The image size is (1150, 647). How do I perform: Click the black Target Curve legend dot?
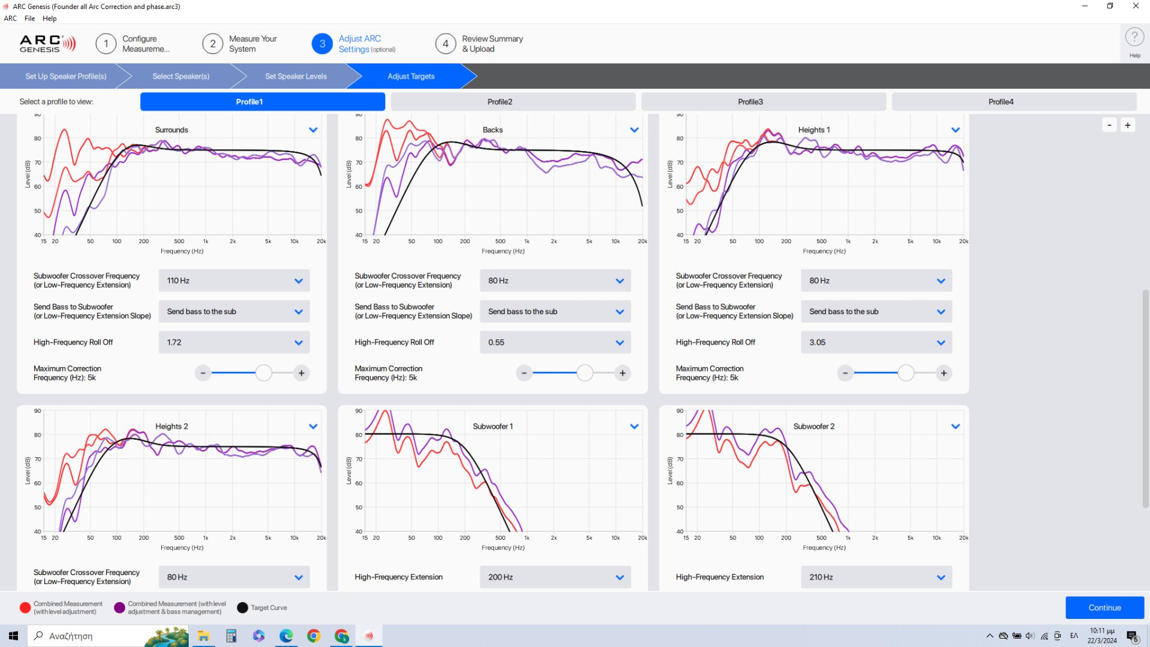(x=243, y=607)
